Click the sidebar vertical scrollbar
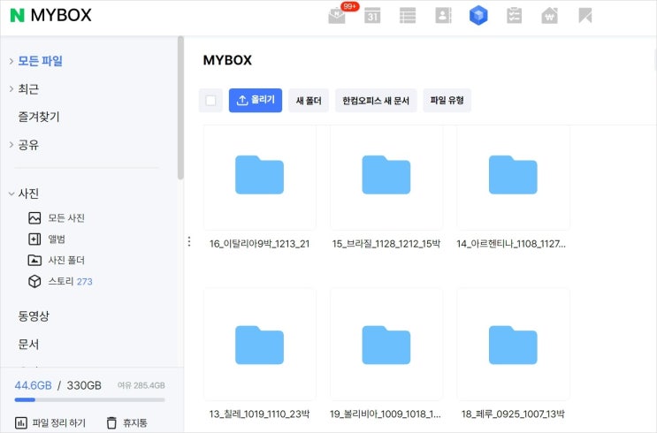This screenshot has height=433, width=657. (180, 108)
